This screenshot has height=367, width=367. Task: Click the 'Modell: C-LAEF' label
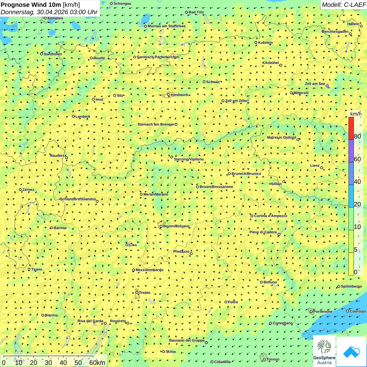(x=344, y=4)
